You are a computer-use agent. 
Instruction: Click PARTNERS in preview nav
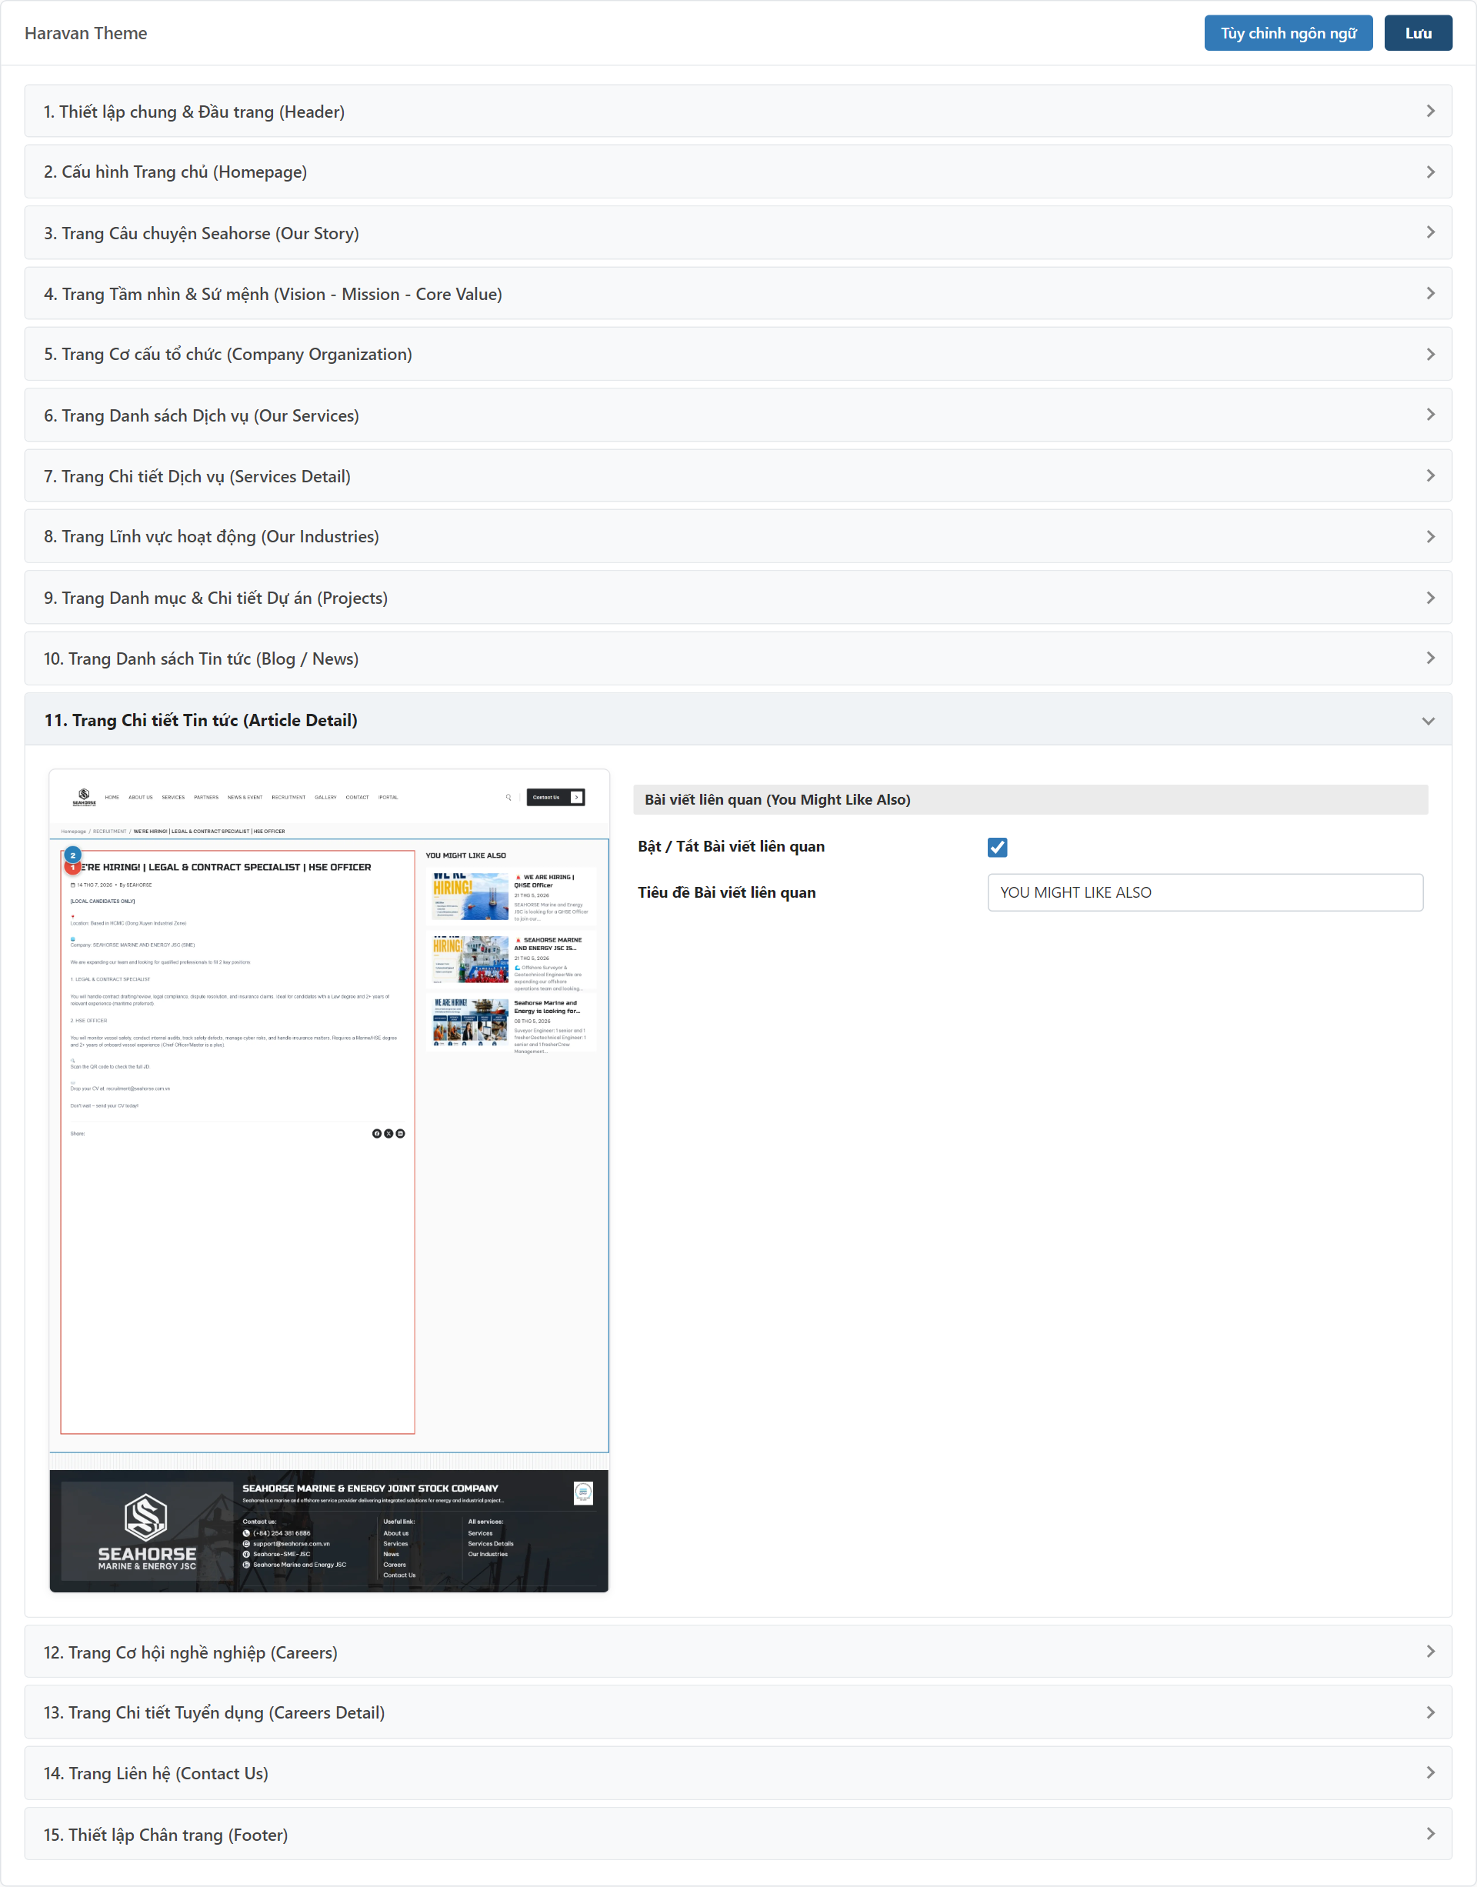coord(206,798)
